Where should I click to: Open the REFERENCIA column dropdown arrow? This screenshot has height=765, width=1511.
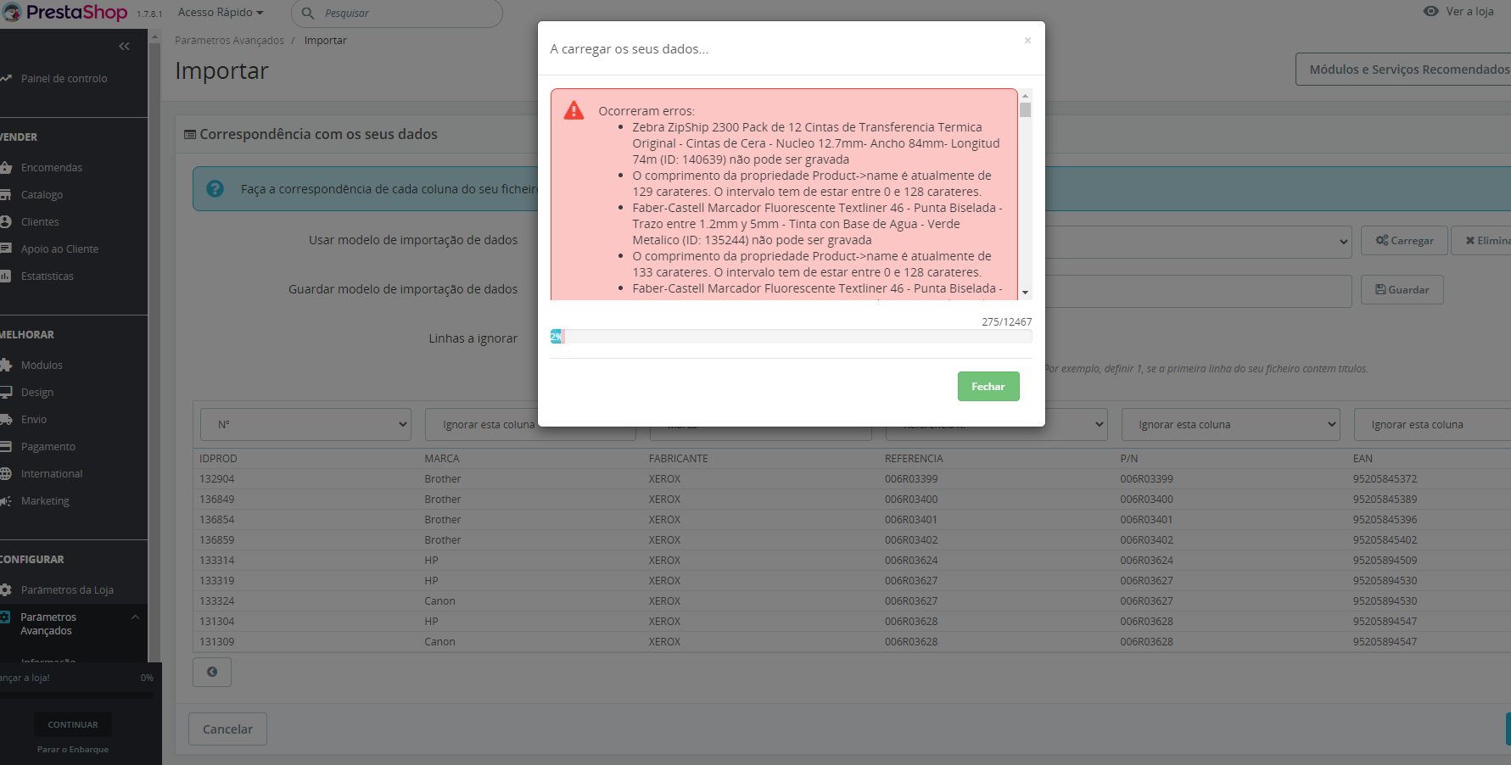1100,425
